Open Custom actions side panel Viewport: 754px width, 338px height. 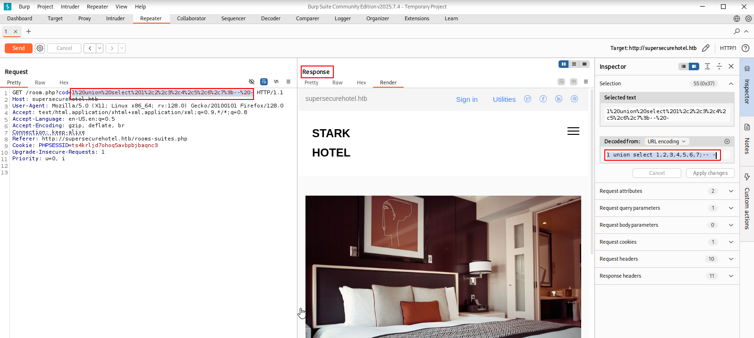(747, 204)
